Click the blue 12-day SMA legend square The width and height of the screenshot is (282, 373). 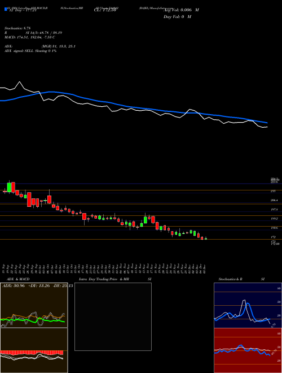(x=6, y=10)
